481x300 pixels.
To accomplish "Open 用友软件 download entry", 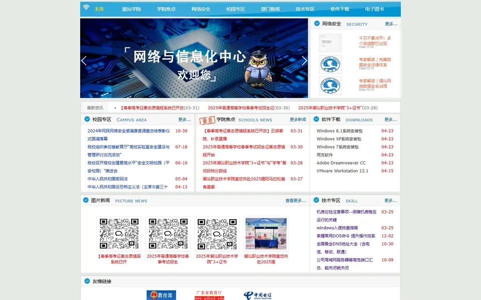I will (325, 155).
